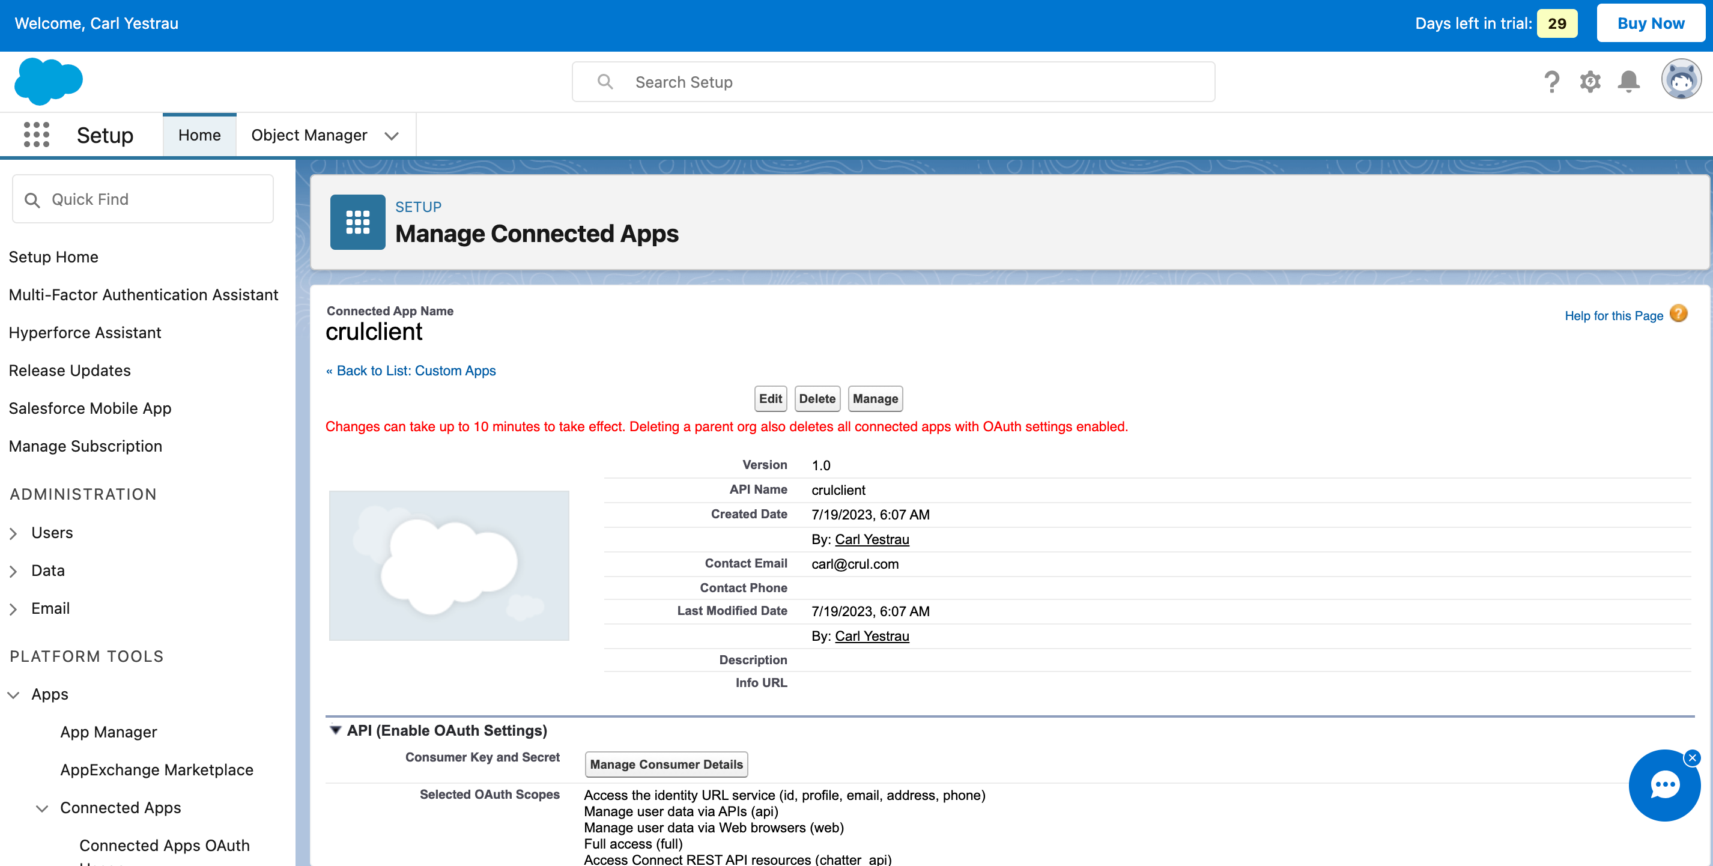Open App Manager in the sidebar
The height and width of the screenshot is (866, 1713).
(x=108, y=731)
